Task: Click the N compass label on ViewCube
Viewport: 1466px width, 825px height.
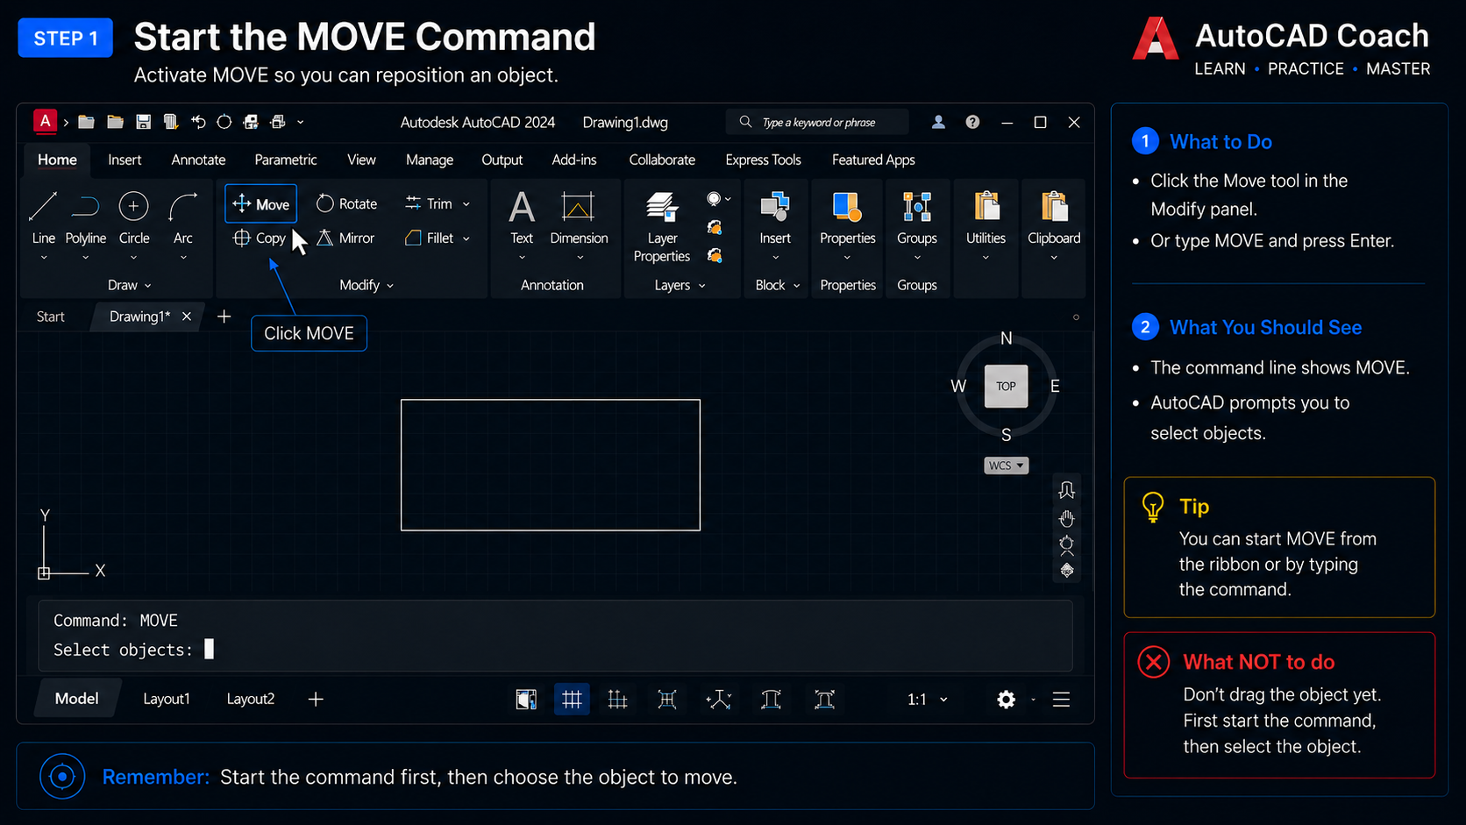Action: (1007, 338)
